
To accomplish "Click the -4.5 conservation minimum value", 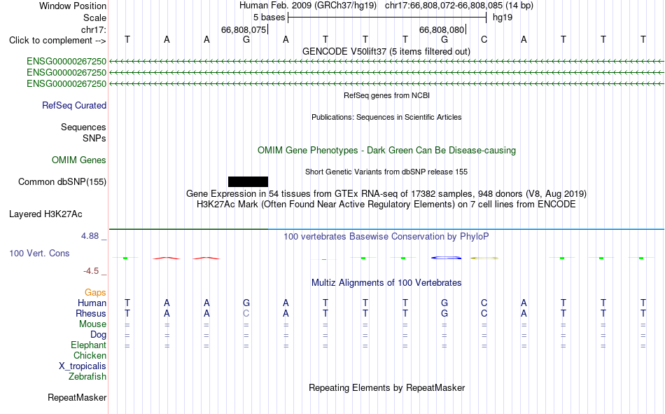I will 91,271.
